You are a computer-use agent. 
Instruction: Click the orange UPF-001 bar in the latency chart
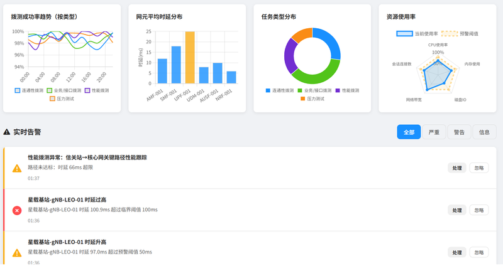click(190, 58)
